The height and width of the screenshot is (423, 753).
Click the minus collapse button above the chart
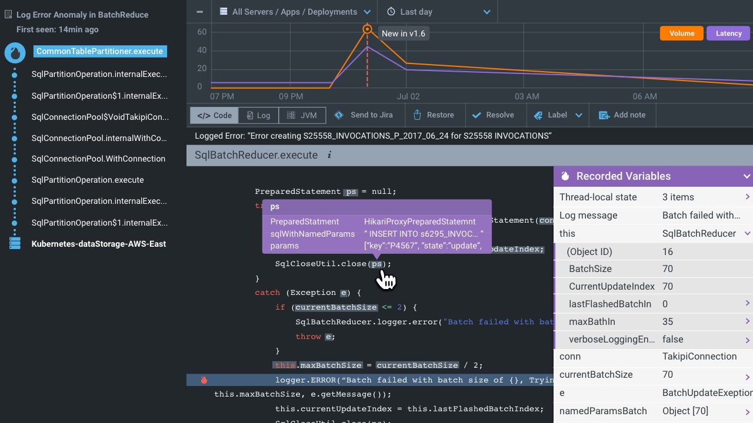point(200,12)
